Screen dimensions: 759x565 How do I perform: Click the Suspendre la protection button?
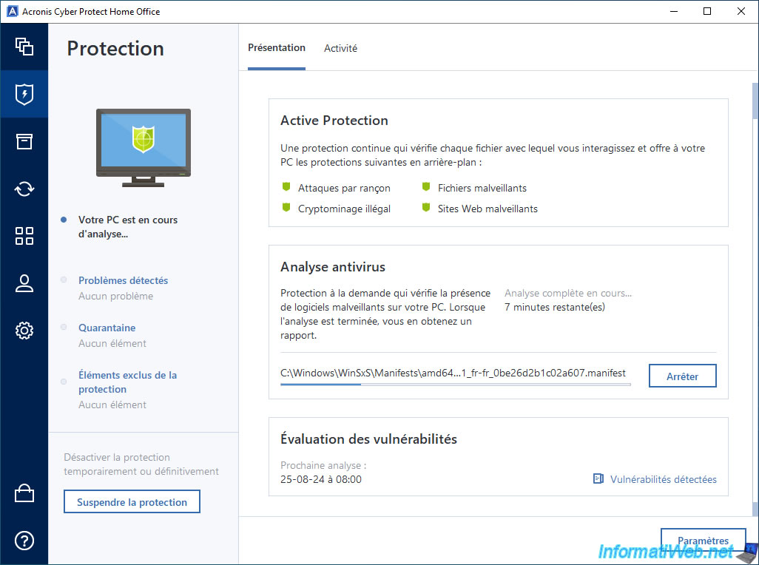tap(132, 502)
